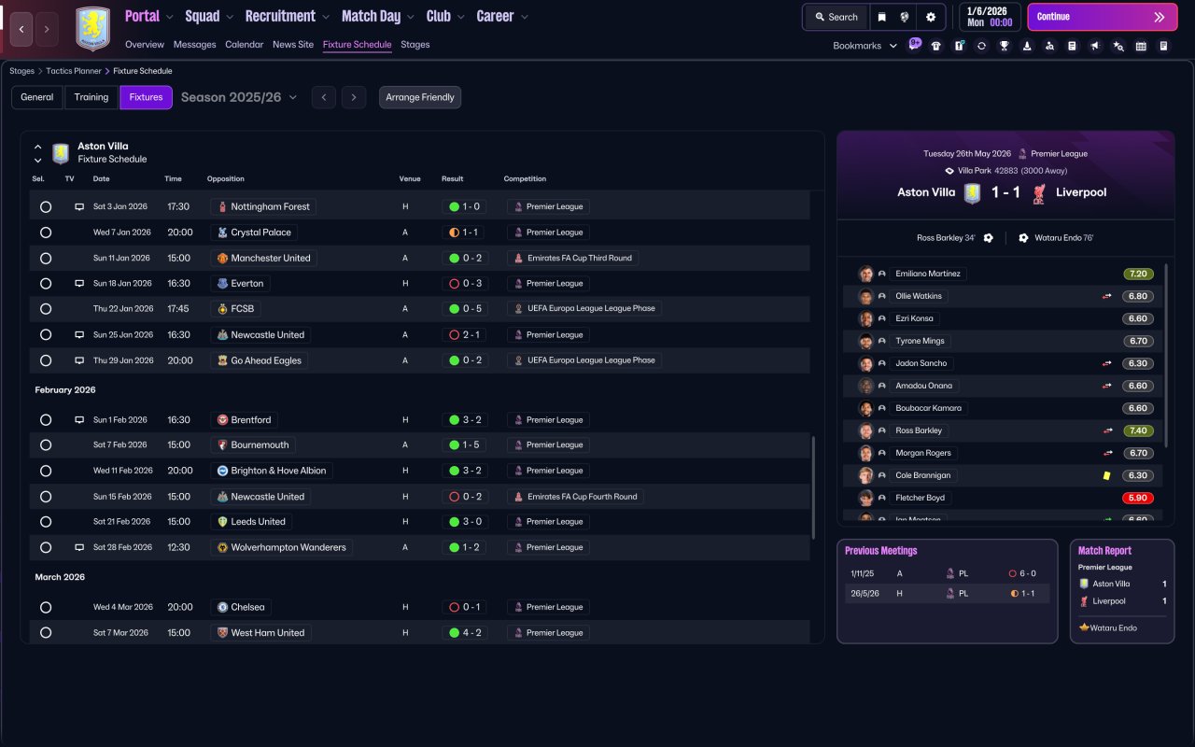Select the Crystal Palace fixture radio button
The height and width of the screenshot is (747, 1195).
click(46, 233)
